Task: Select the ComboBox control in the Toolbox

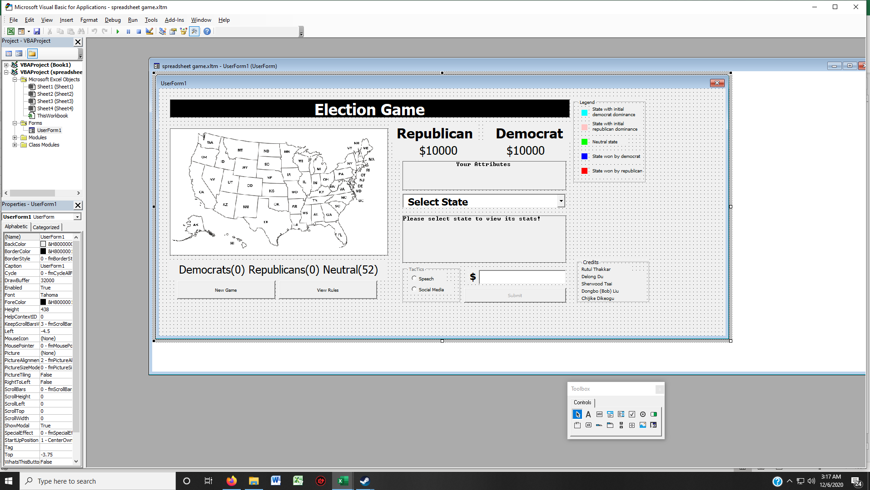Action: [x=610, y=414]
